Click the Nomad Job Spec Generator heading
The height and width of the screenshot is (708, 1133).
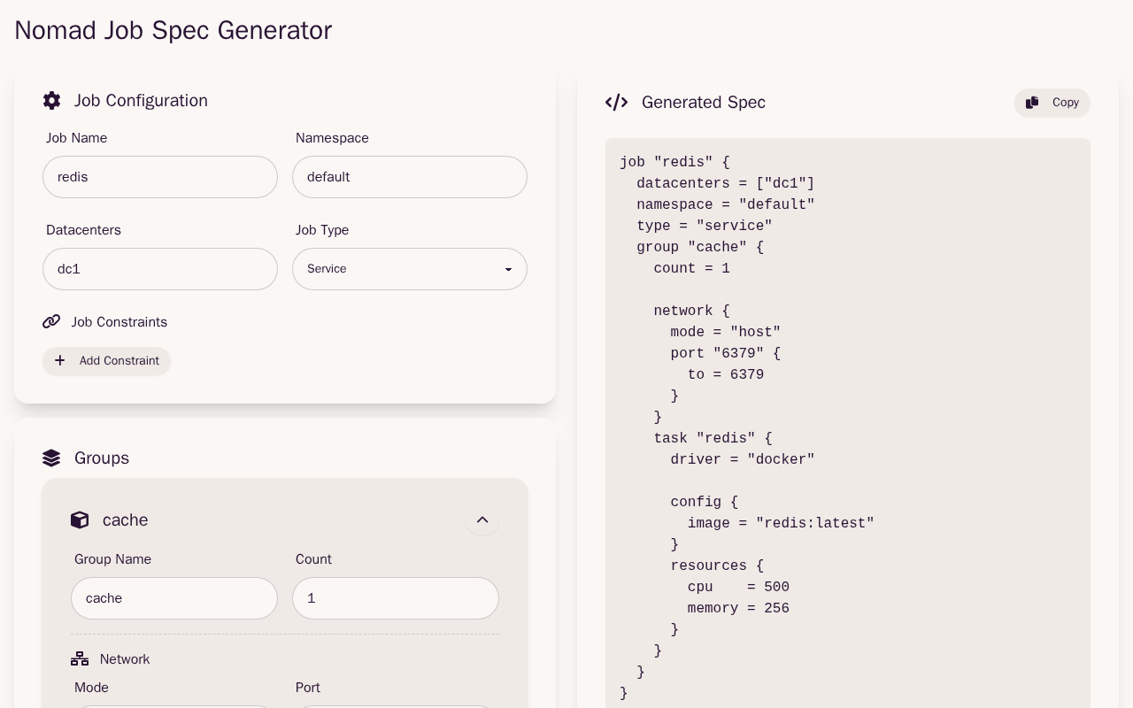[173, 30]
